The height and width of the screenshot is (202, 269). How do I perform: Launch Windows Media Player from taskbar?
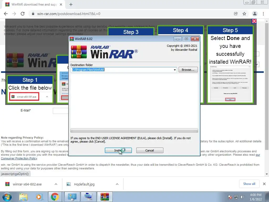(39, 197)
